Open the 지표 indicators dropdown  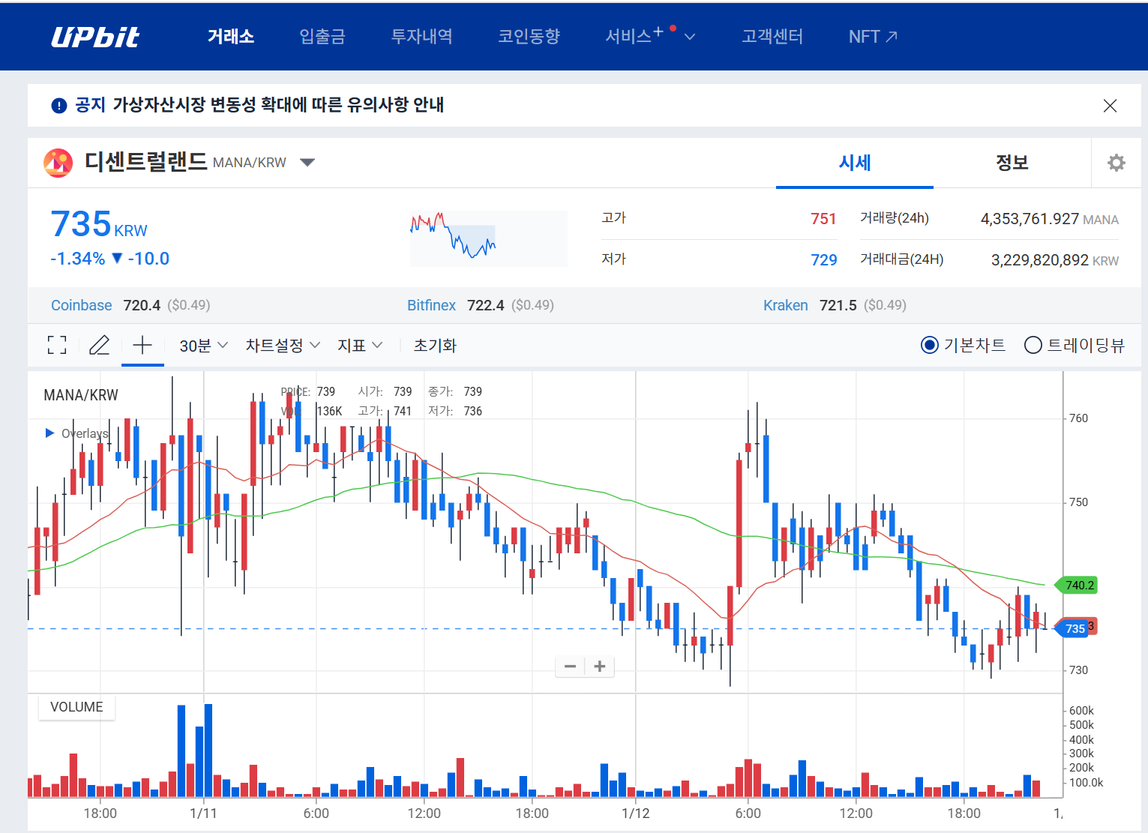coord(360,346)
